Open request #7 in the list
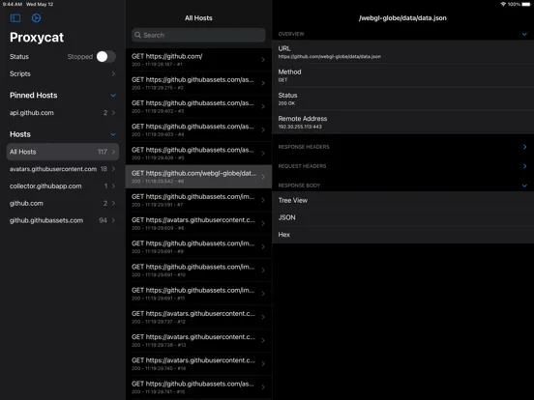Viewport: 534px width, 400px height. click(198, 200)
